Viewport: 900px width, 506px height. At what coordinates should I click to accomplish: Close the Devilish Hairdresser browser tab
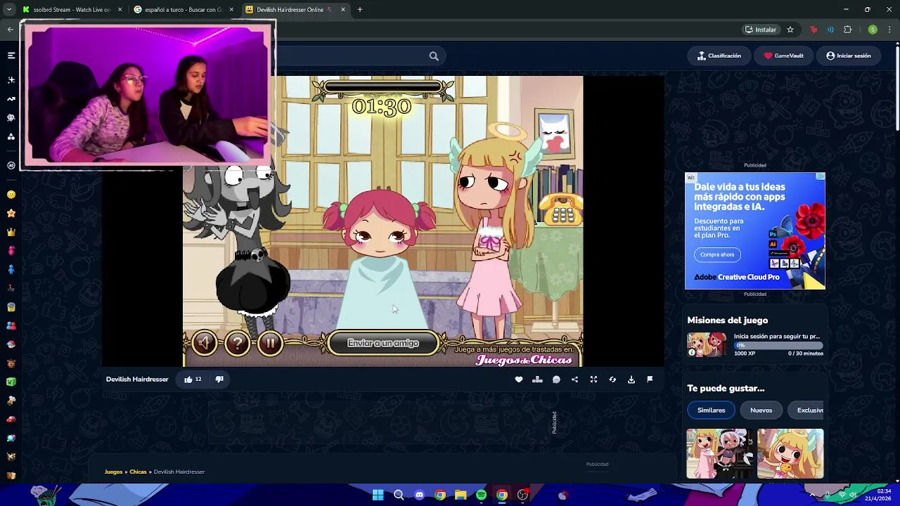point(343,10)
